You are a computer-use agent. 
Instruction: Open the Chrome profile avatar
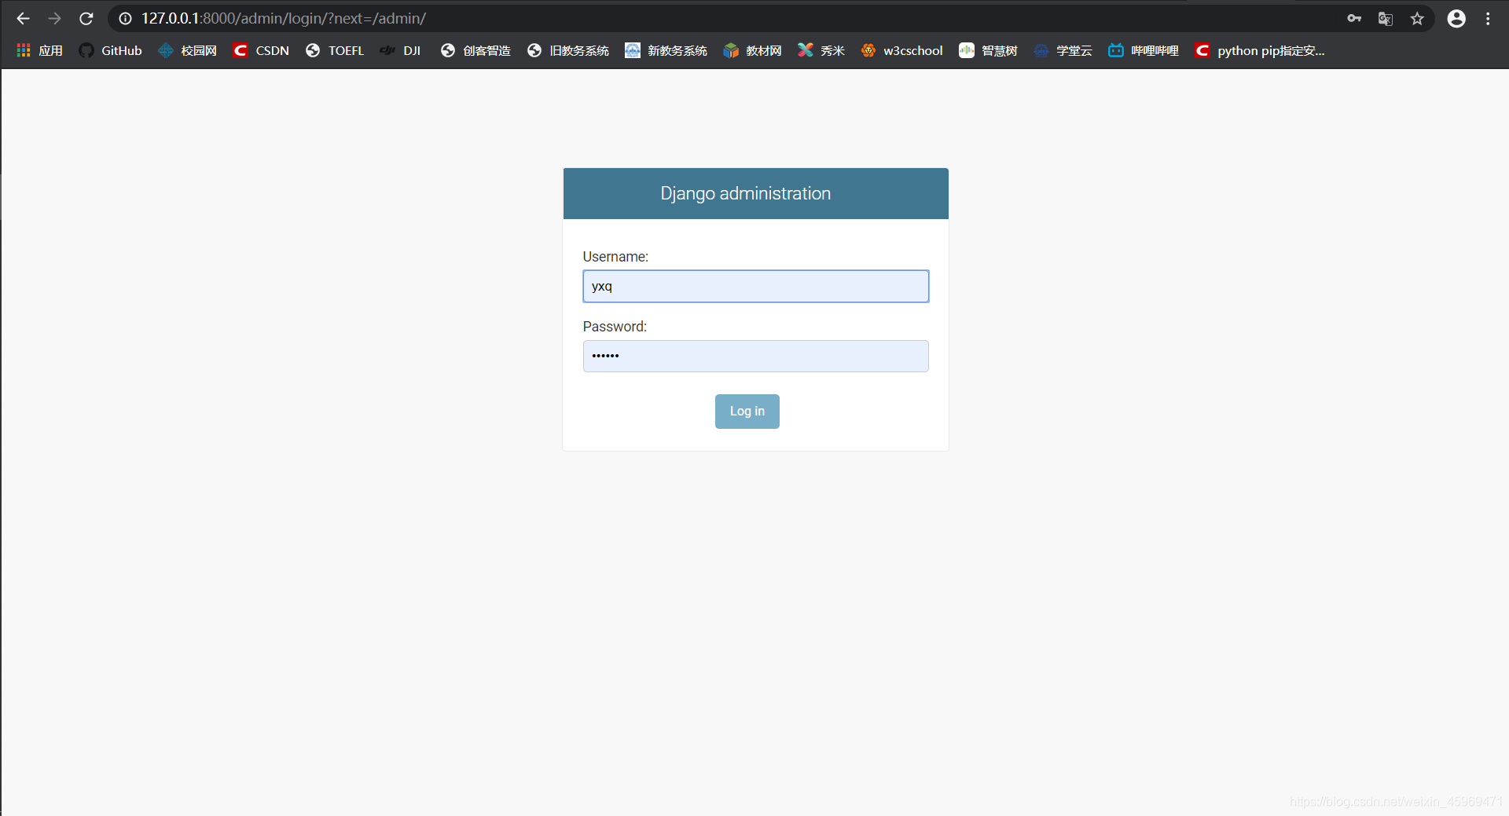pyautogui.click(x=1456, y=19)
